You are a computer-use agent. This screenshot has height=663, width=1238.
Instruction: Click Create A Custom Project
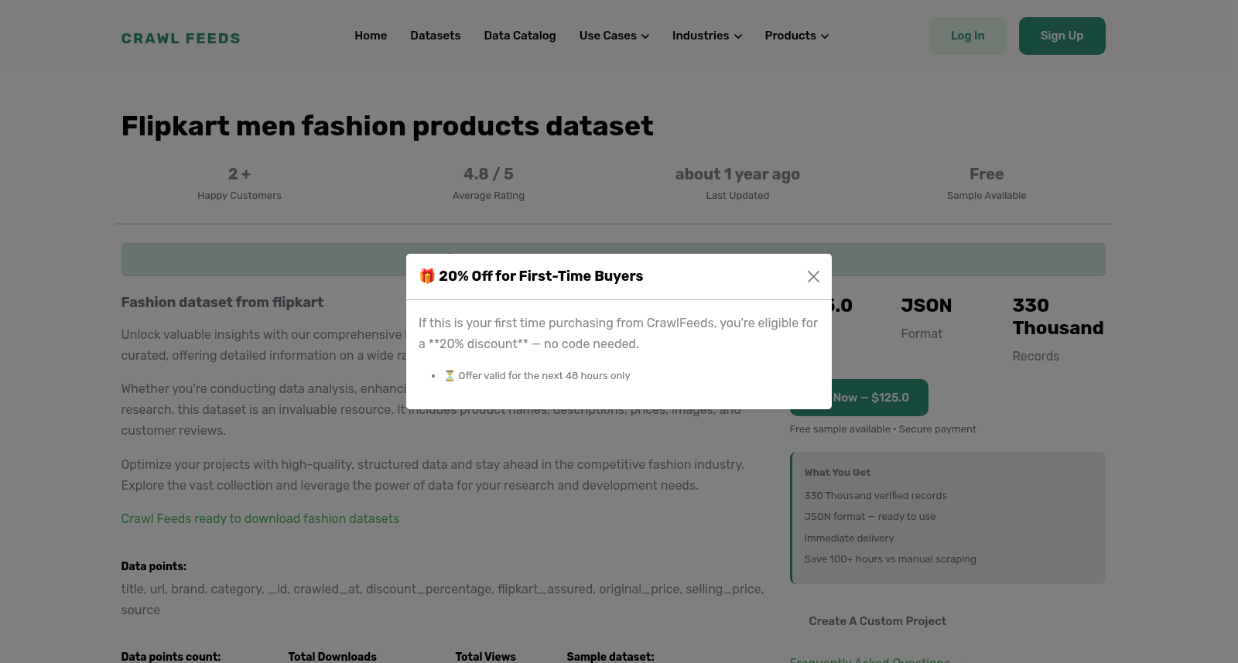[x=877, y=621]
